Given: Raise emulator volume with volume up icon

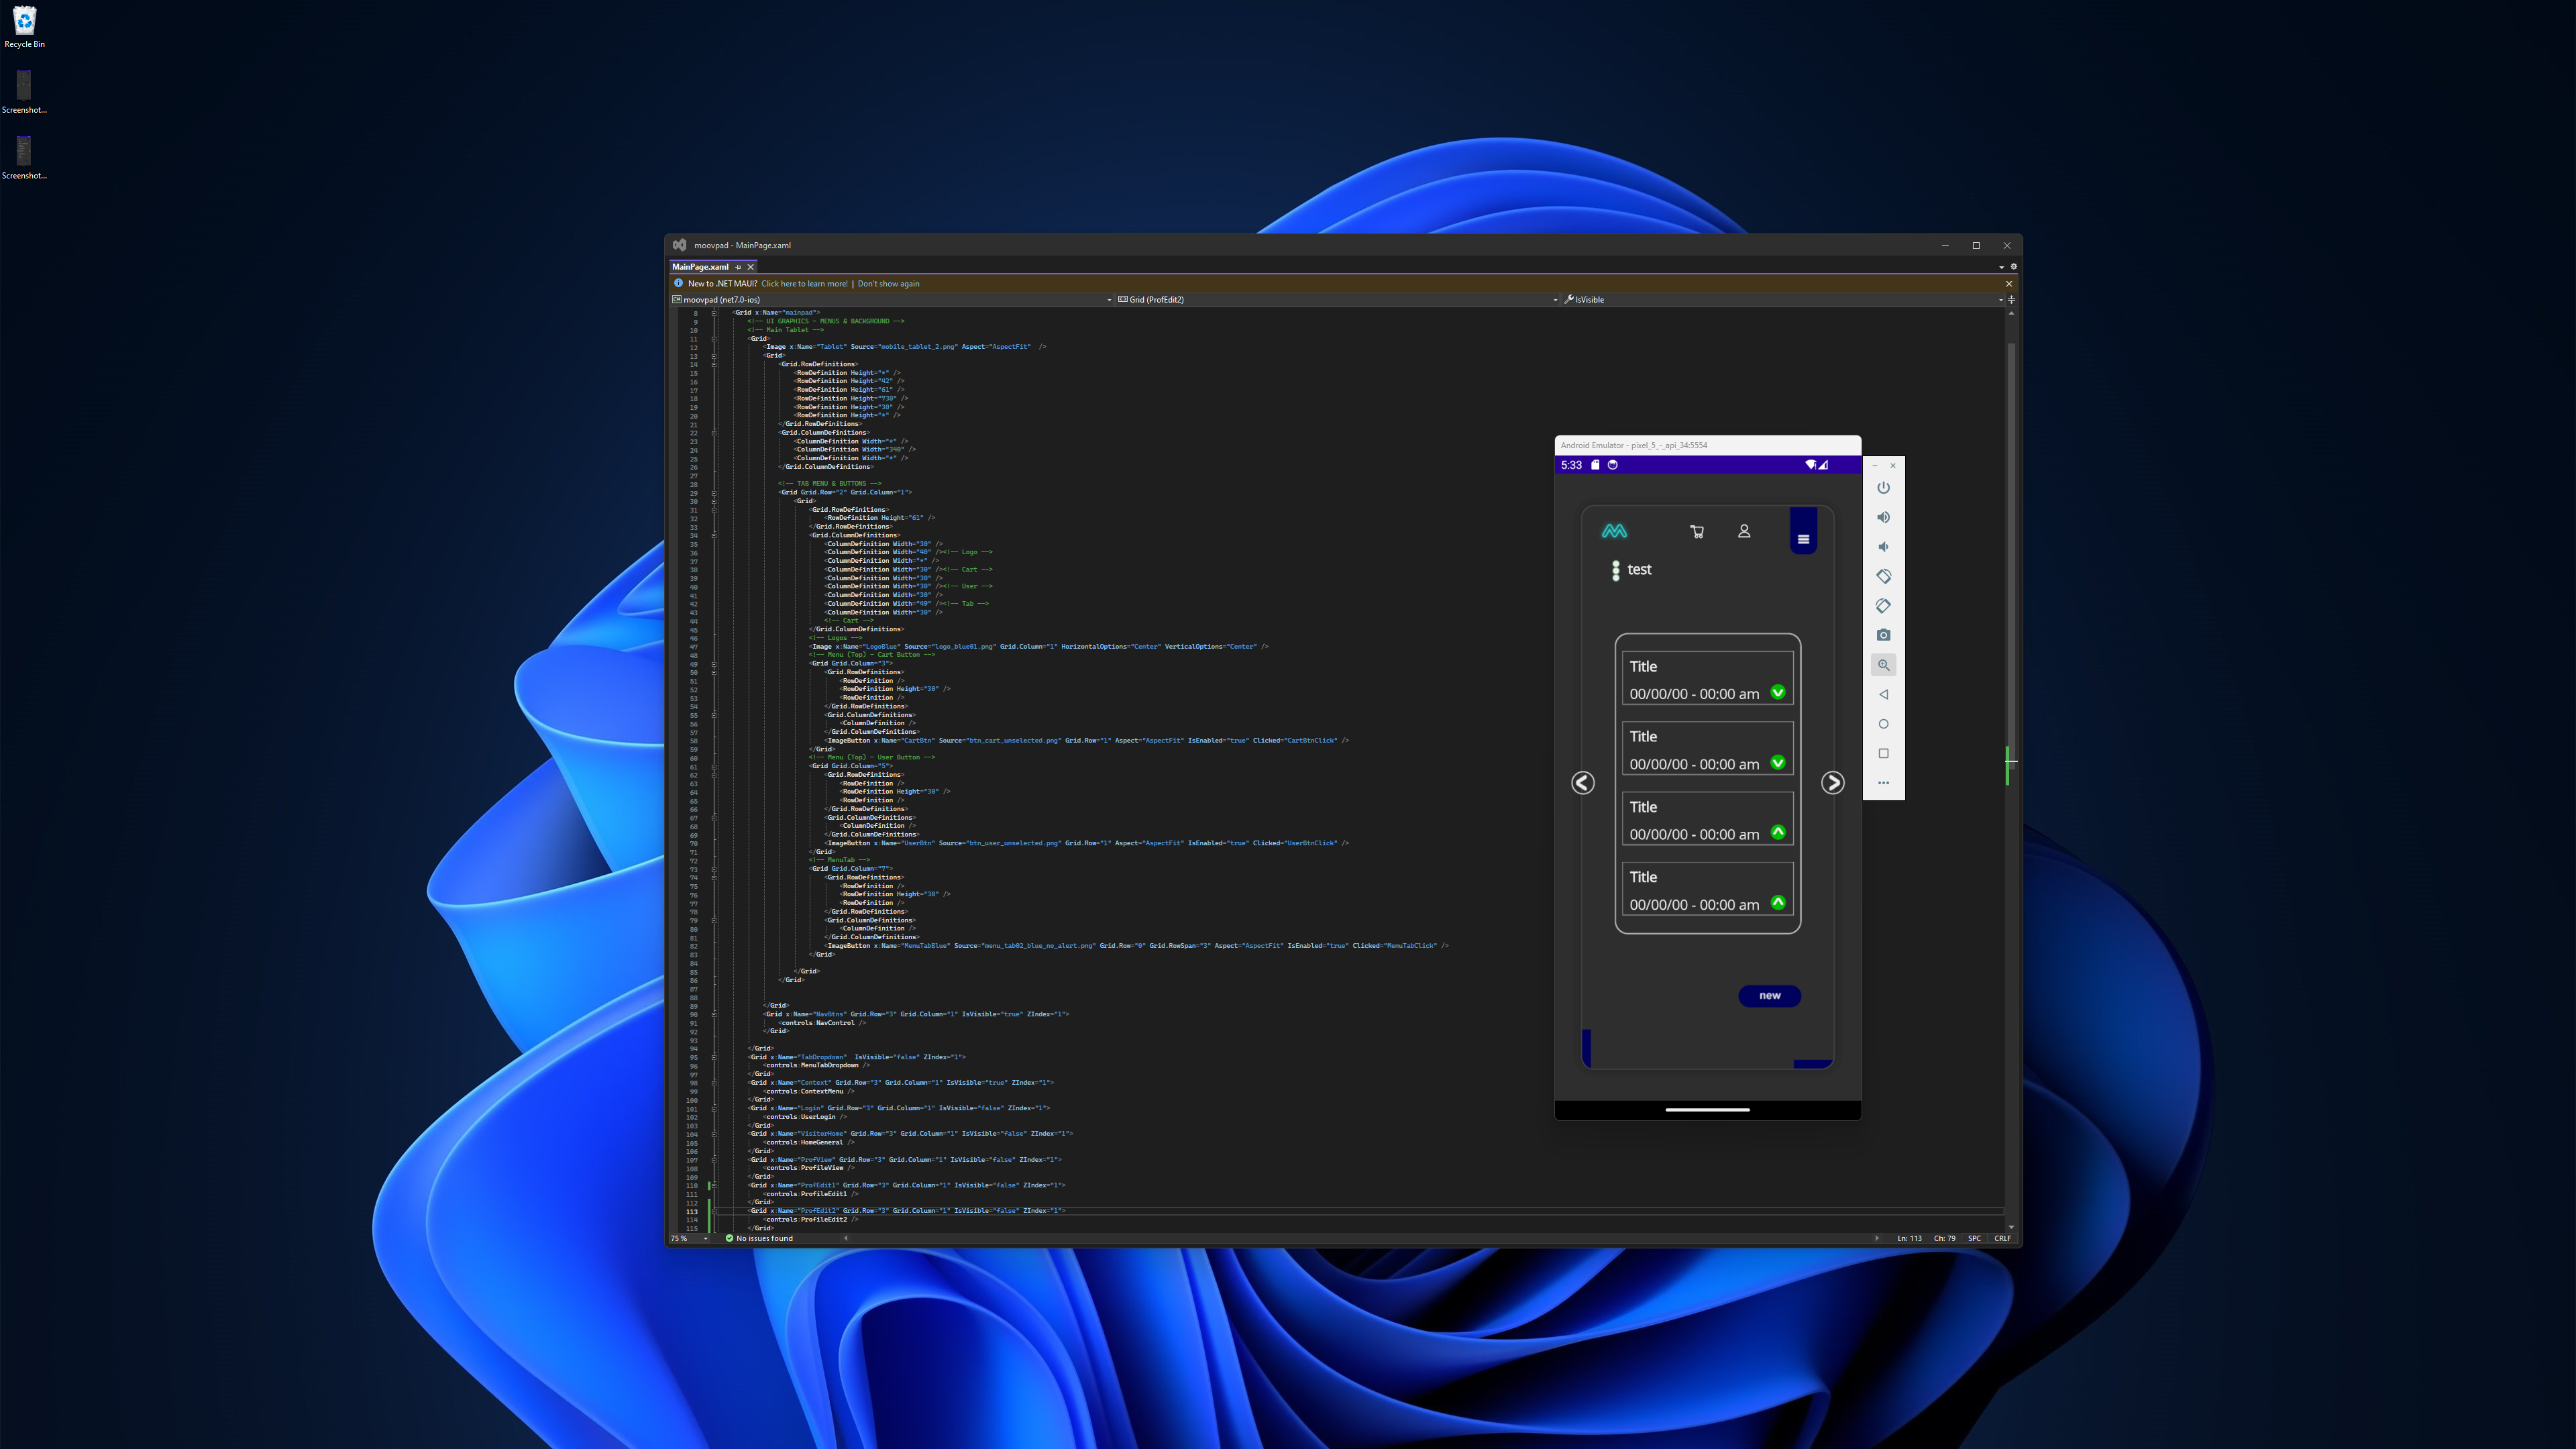Looking at the screenshot, I should (1883, 517).
